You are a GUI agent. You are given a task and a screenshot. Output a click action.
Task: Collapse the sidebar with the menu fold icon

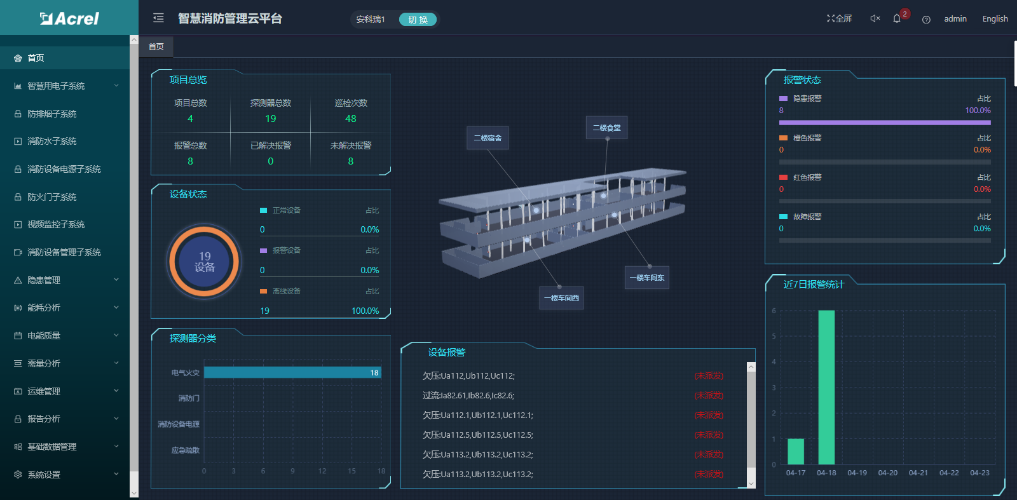[x=158, y=18]
